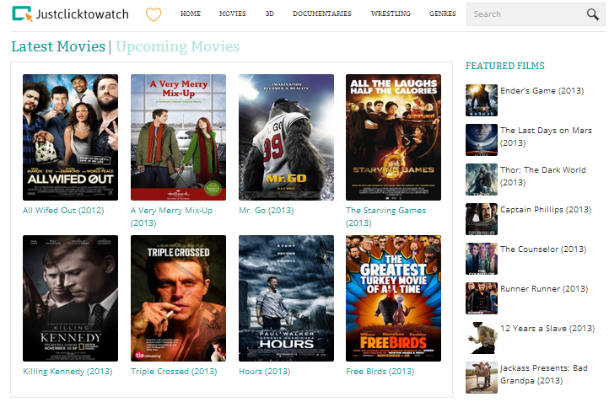Click A Very Merry Mix-Up (2013) link
The width and height of the screenshot is (609, 402).
(172, 217)
